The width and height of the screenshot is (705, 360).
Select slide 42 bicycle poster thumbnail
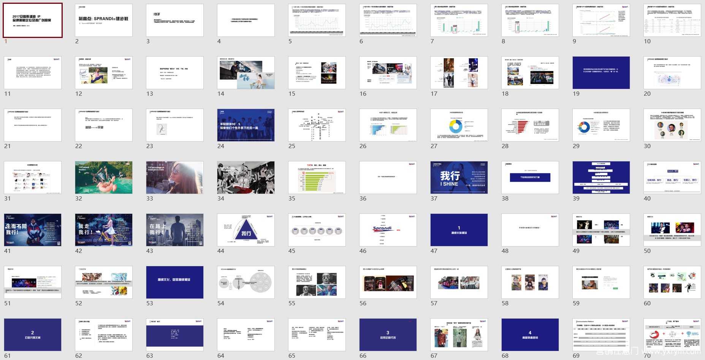tap(104, 230)
